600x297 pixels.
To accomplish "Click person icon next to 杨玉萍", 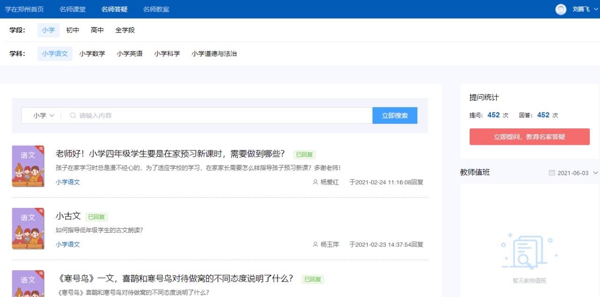I will pos(315,245).
